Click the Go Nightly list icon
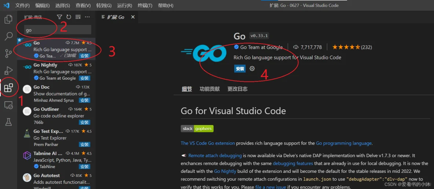Viewport: 434px width, 189px height. (x=27, y=67)
